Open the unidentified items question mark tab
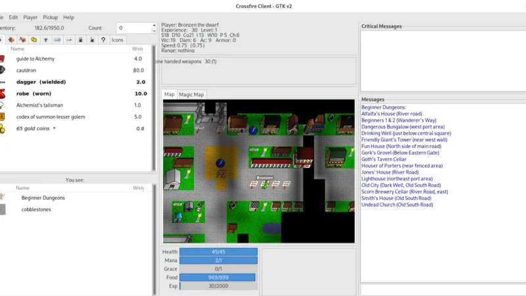 coord(103,40)
